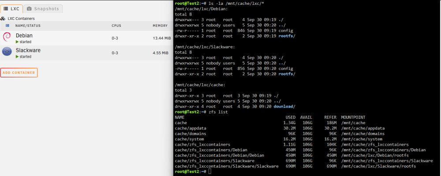Click the Debian swirl logo icon
Viewport: 441px width, 176px height.
[x=7, y=37]
